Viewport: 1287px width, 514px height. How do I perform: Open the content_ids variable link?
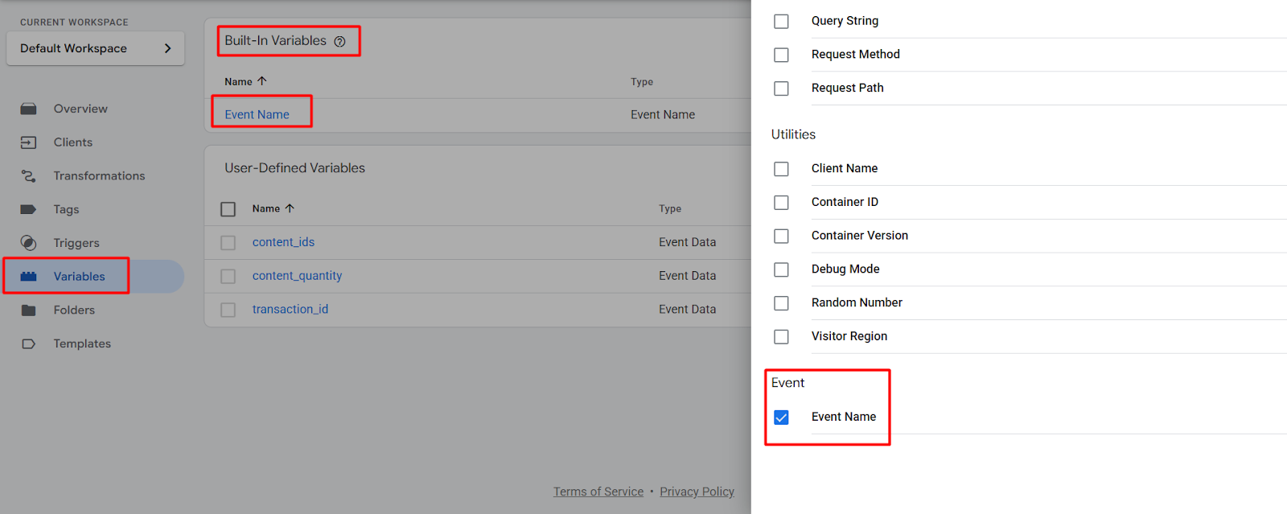pos(283,242)
